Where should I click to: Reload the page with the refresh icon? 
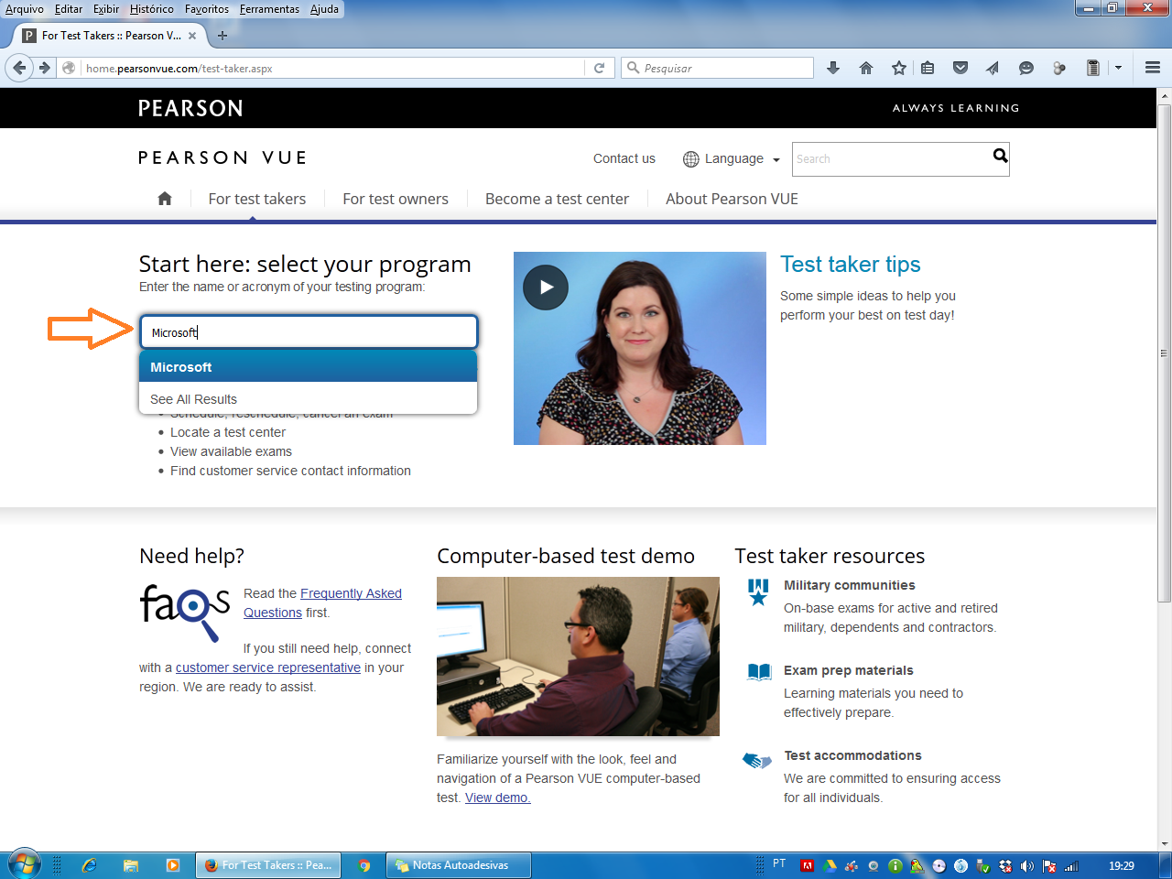pos(600,68)
